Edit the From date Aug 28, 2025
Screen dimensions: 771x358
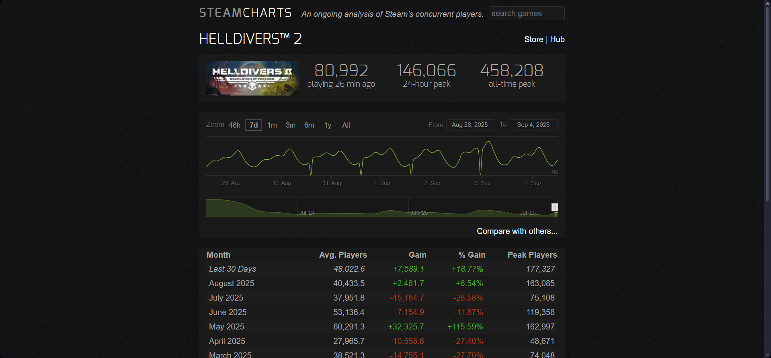click(x=470, y=125)
